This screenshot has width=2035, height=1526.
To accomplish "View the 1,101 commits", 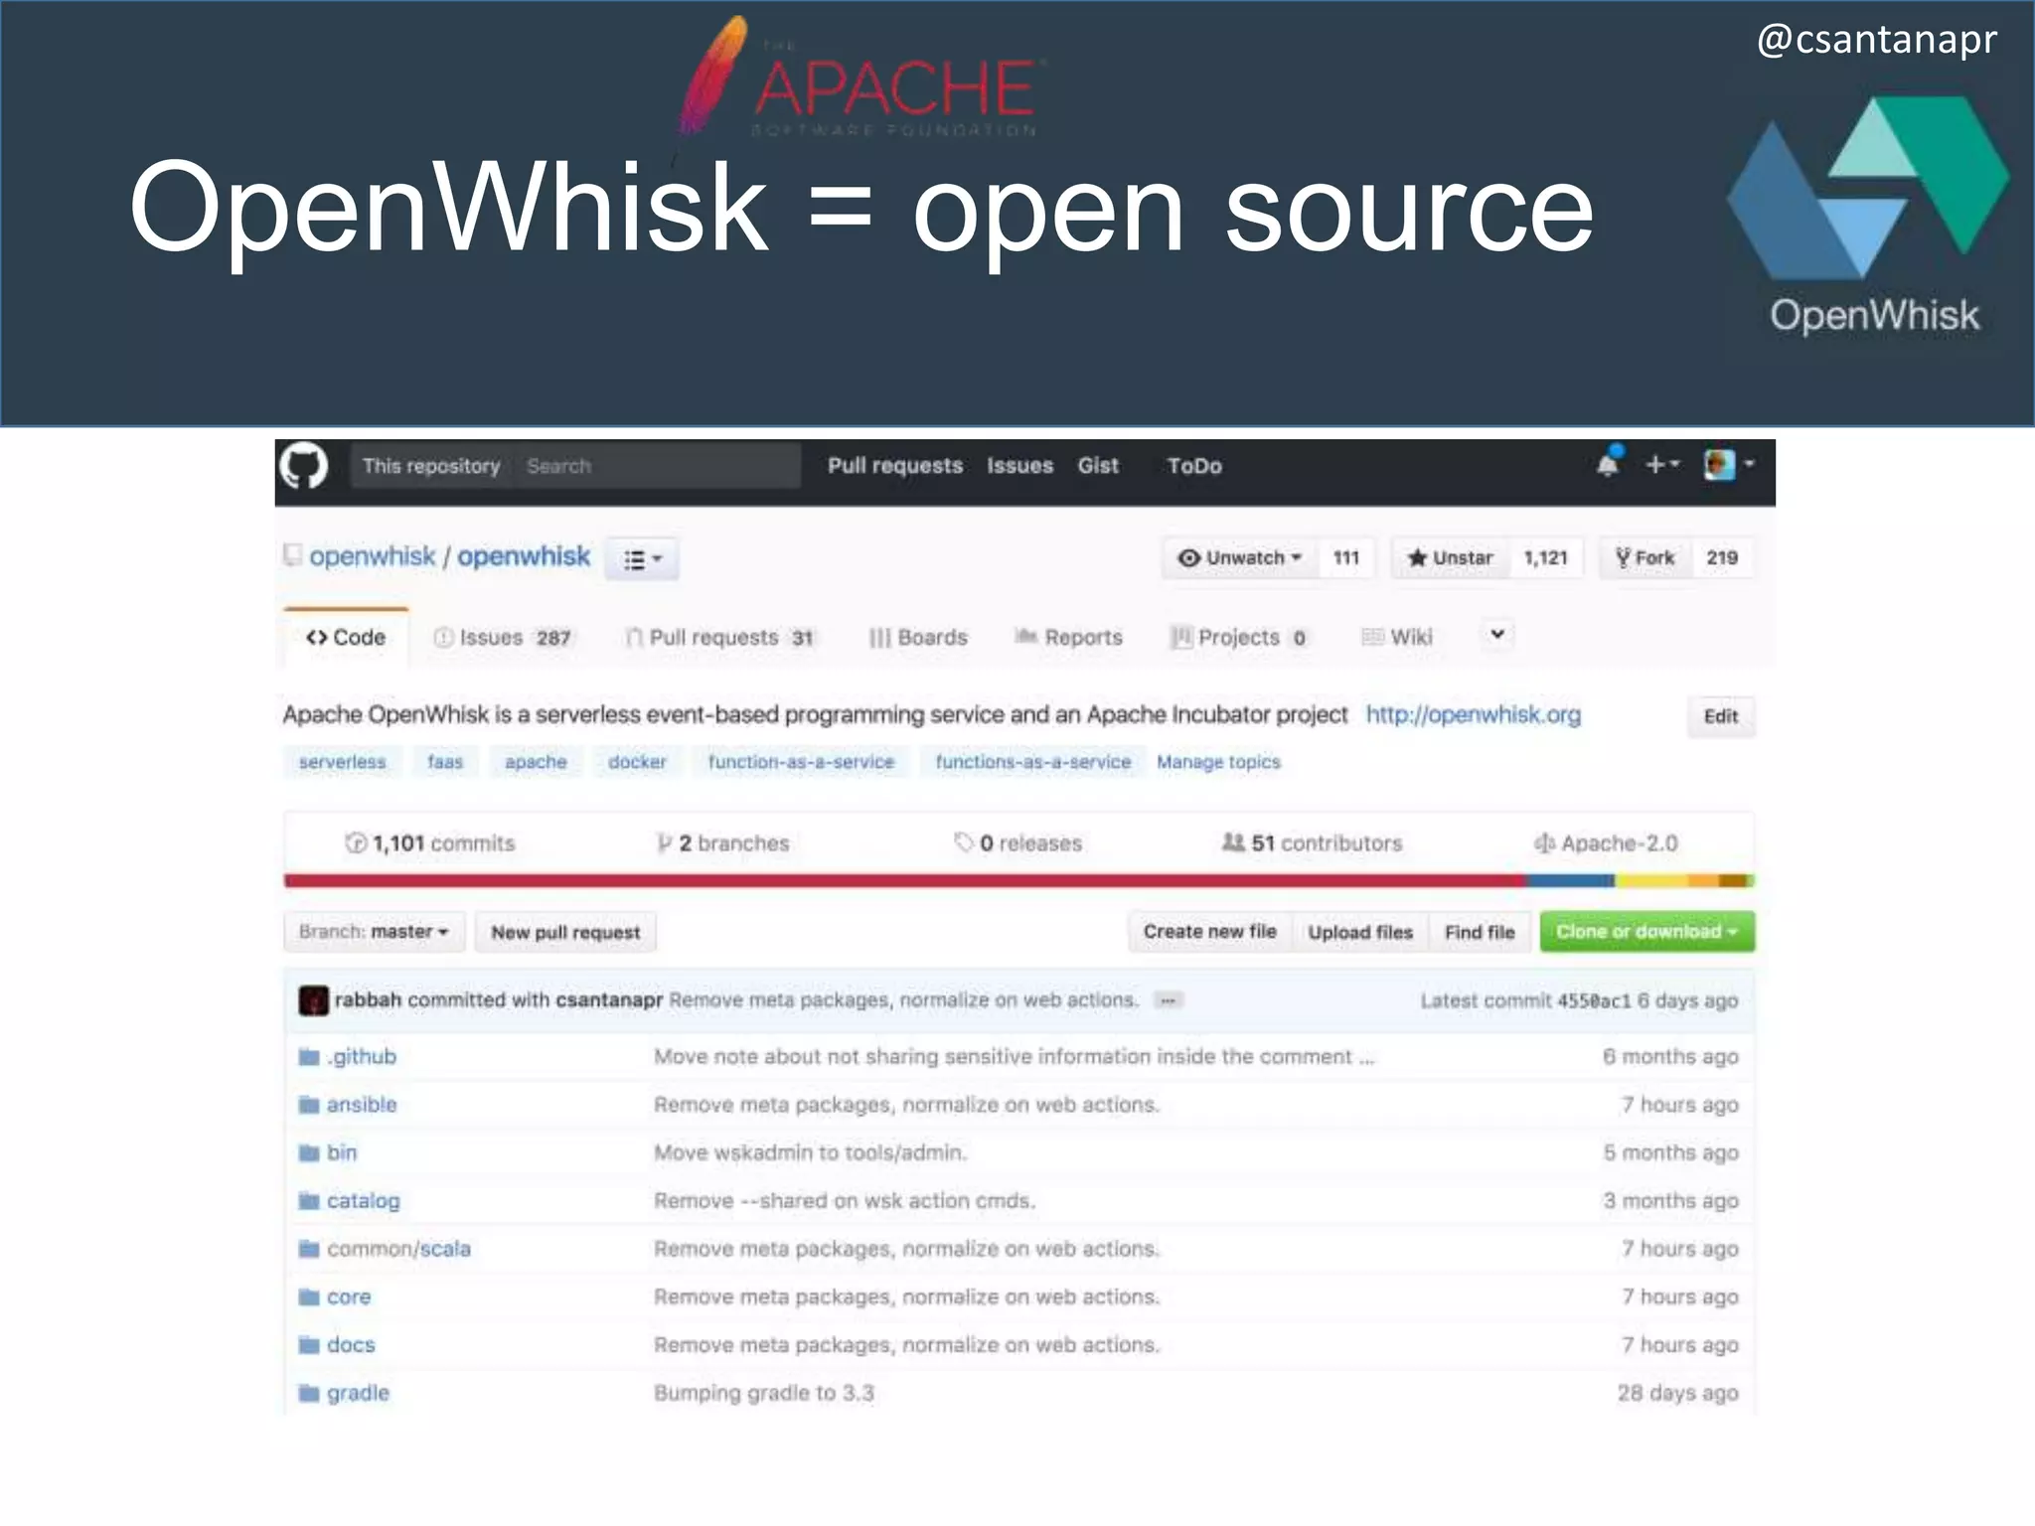I will pos(430,843).
